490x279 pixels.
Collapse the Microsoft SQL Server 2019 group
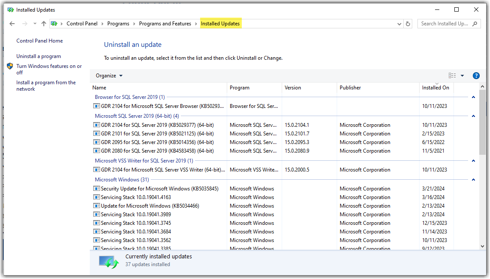473,116
